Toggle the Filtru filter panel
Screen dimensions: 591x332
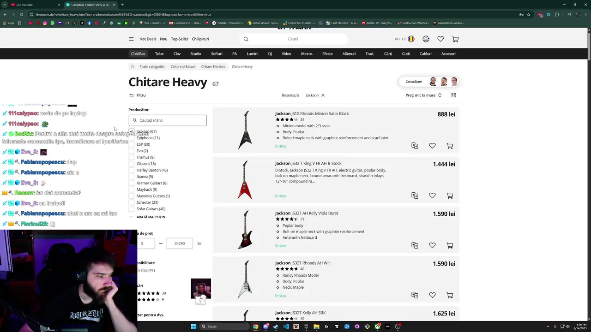click(x=137, y=95)
